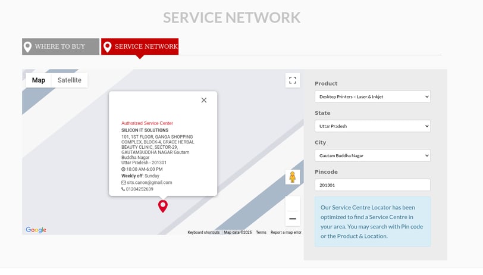Click the Authorized Service Center label
Image resolution: width=483 pixels, height=275 pixels.
[x=147, y=123]
